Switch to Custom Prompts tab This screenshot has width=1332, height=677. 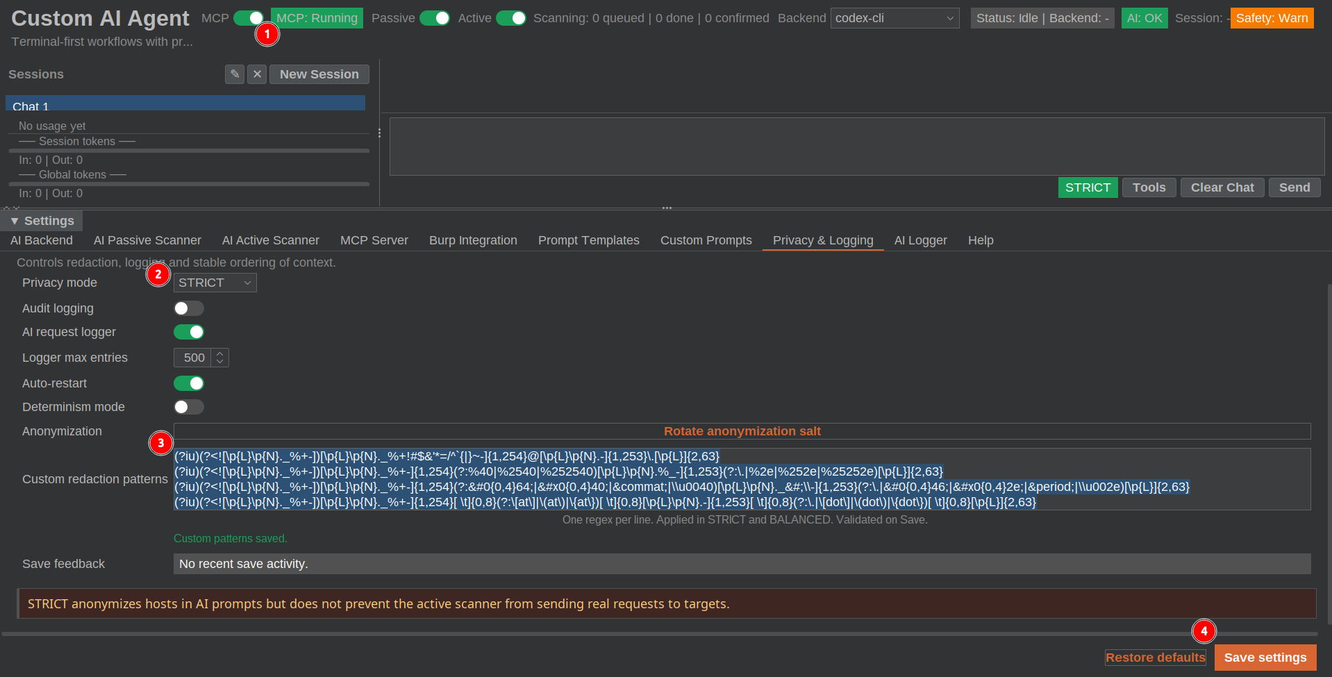(706, 240)
